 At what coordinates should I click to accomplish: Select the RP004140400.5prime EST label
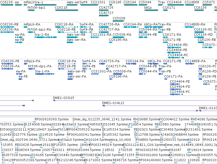[x=156, y=160]
